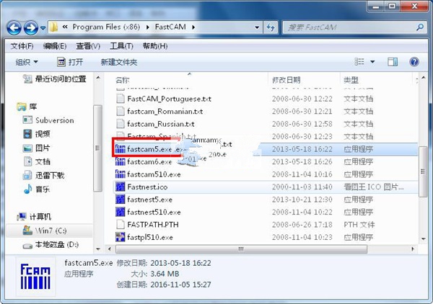
Task: Open the 组织 dropdown menu
Action: (x=27, y=62)
